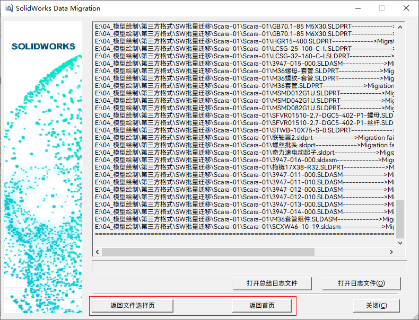Select log line GB70.1-85 M5X30.SLDPRT
This screenshot has width=419, height=320.
coord(244,26)
